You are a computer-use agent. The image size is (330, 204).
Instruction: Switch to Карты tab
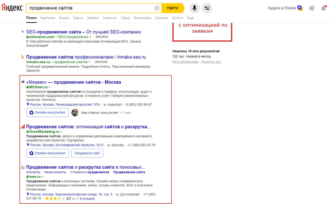pyautogui.click(x=78, y=18)
